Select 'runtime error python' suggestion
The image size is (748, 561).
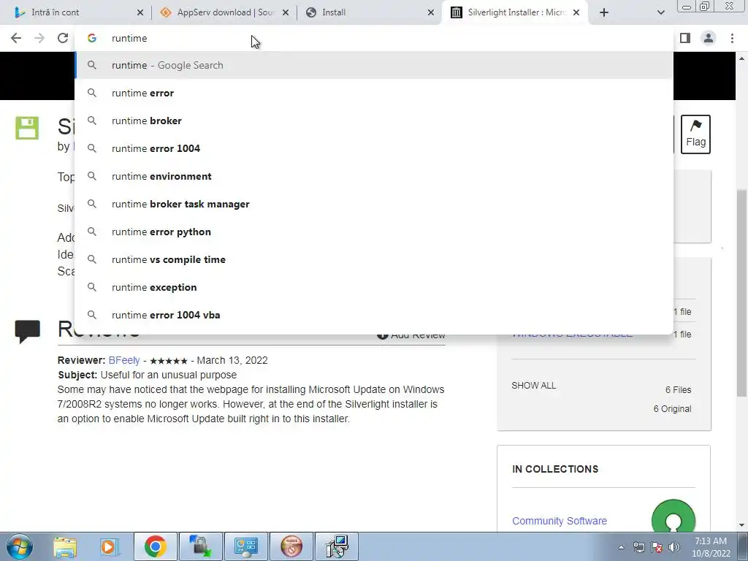pyautogui.click(x=374, y=232)
